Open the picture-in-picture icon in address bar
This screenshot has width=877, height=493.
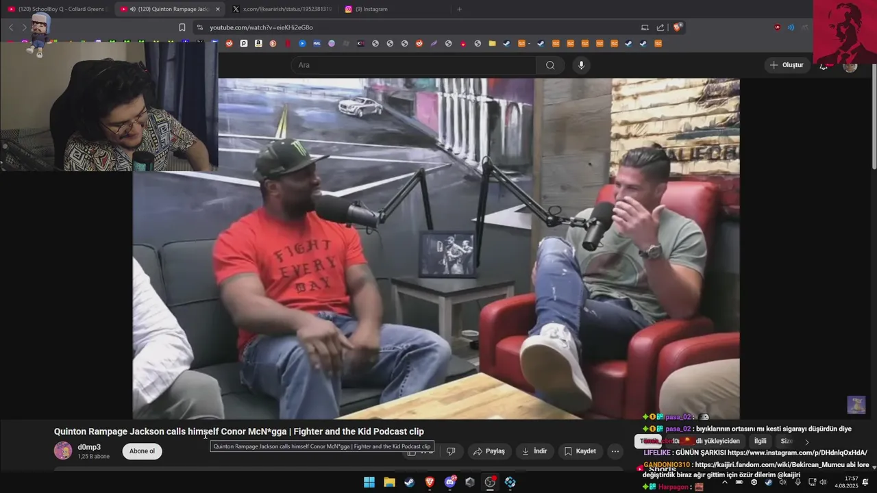pos(645,27)
